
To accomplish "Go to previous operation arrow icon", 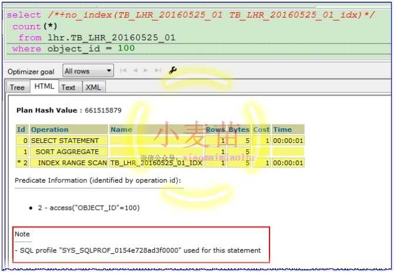I will [135, 70].
